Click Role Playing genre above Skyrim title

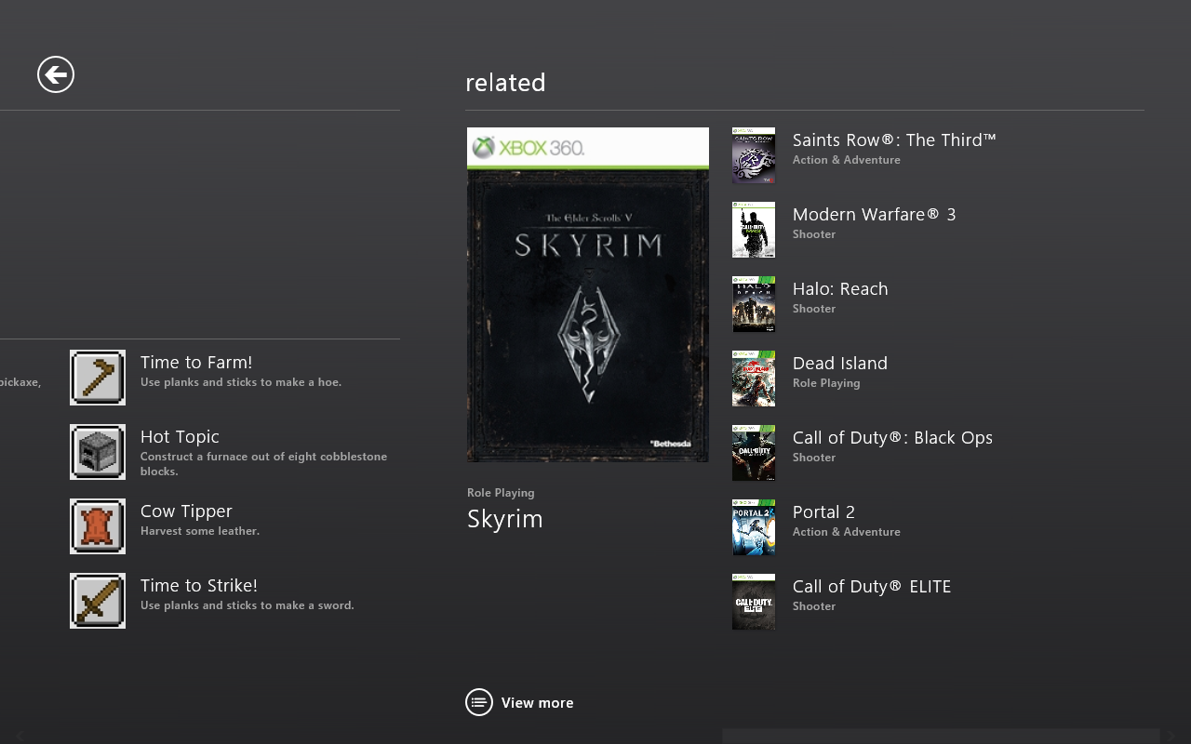(x=501, y=493)
